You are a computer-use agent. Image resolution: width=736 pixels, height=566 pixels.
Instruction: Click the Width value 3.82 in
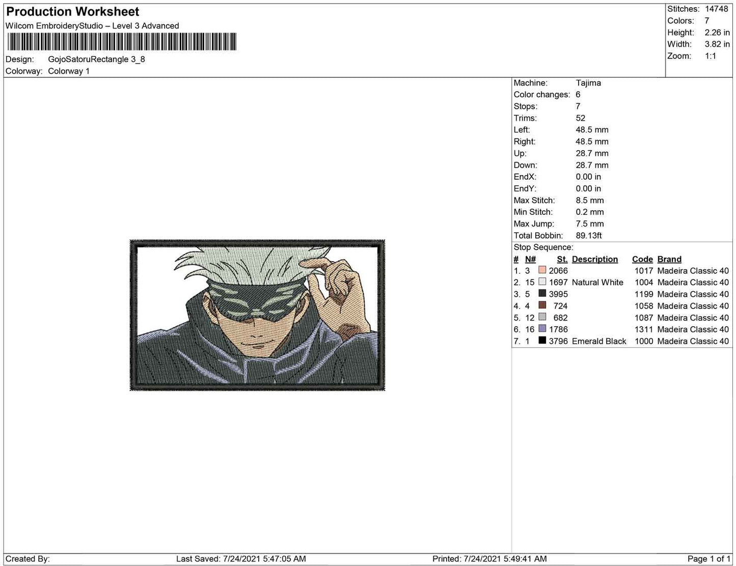coord(717,44)
